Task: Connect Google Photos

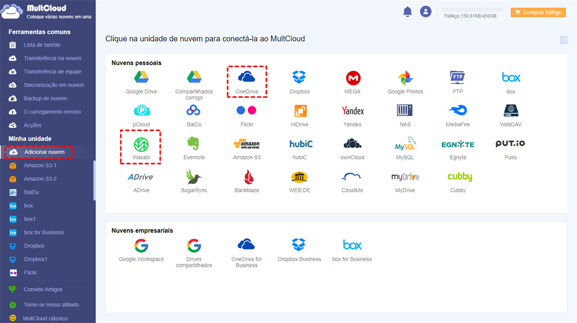Action: (405, 78)
